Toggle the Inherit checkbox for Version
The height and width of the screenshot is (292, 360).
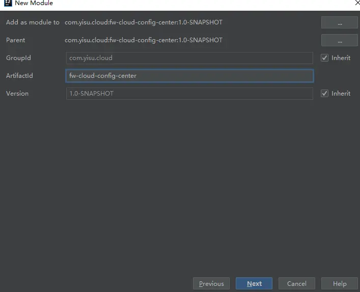(x=324, y=94)
